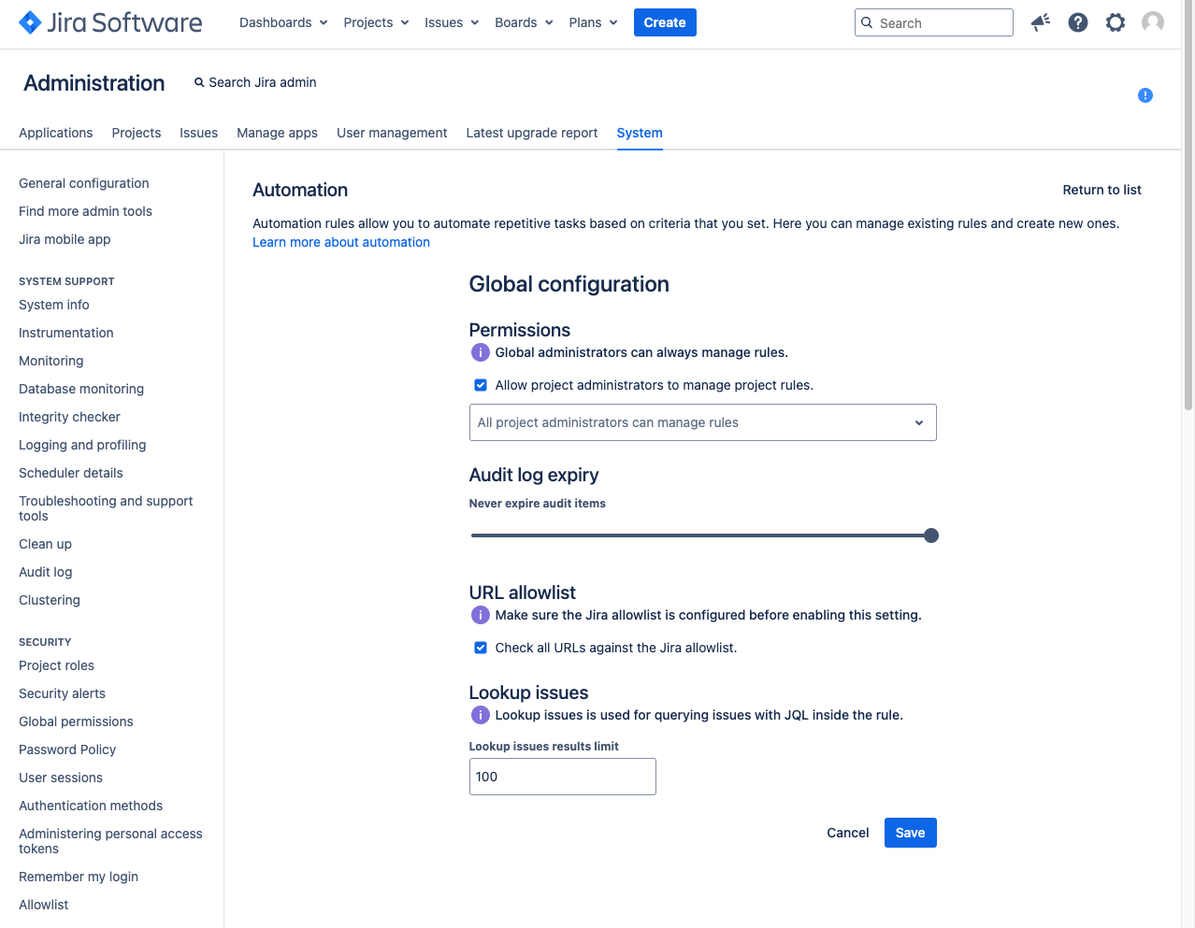Viewport: 1195px width, 928px height.
Task: Save the global configuration
Action: (x=910, y=833)
